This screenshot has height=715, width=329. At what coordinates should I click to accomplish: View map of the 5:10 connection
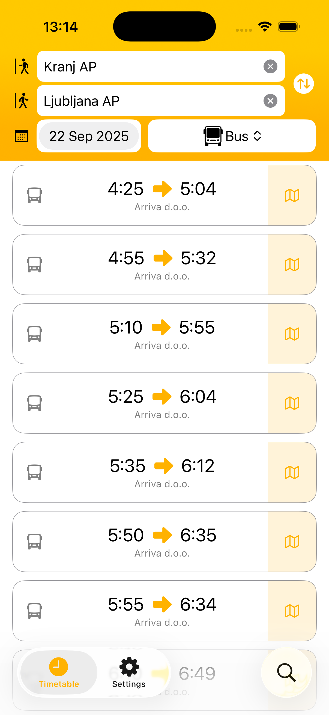pos(292,334)
